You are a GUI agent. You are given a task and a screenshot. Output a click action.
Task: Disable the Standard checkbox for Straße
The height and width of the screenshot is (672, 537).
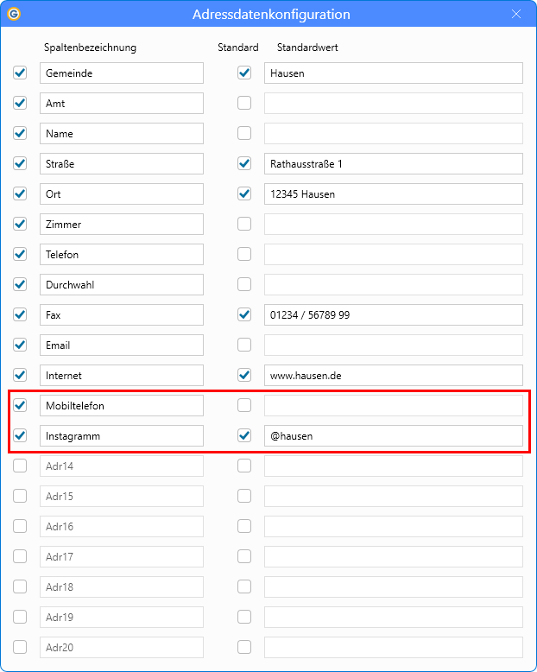(x=244, y=164)
